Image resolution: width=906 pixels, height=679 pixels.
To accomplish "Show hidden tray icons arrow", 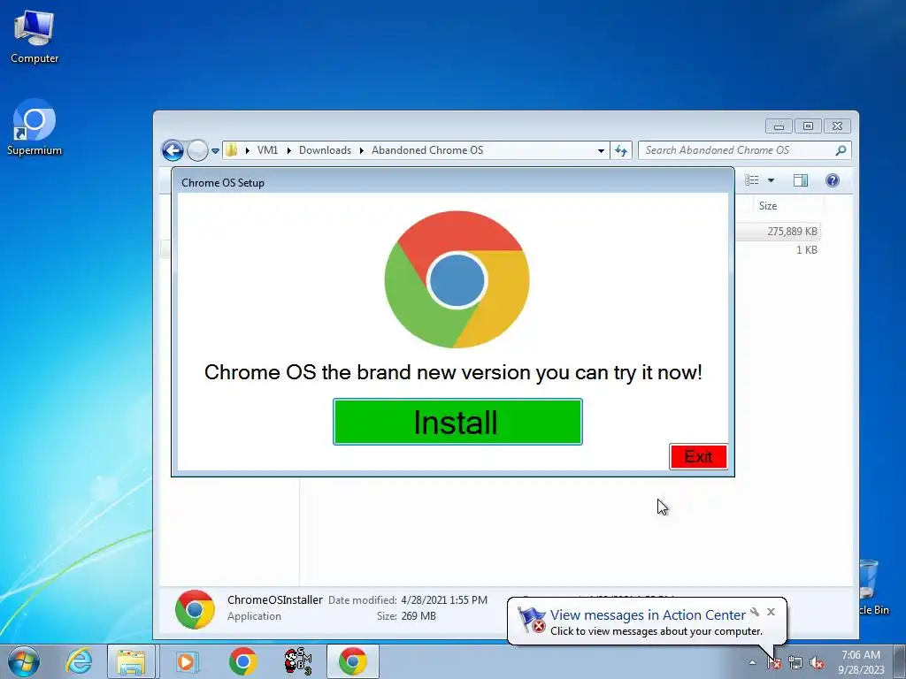I will (x=752, y=662).
